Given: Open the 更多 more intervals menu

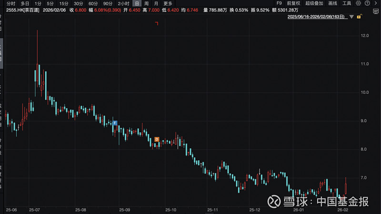Looking at the screenshot, I should (x=168, y=3).
